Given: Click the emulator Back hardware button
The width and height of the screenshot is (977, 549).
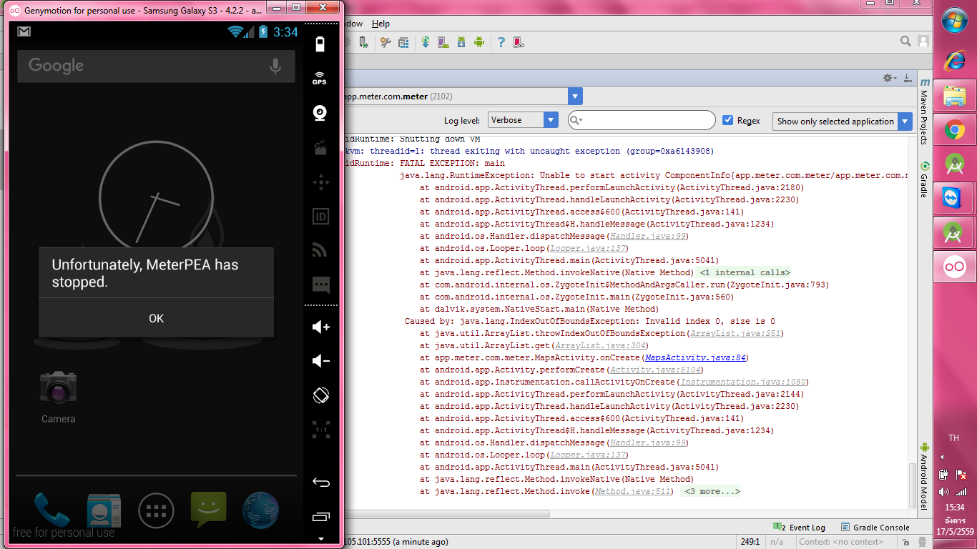Looking at the screenshot, I should coord(320,483).
